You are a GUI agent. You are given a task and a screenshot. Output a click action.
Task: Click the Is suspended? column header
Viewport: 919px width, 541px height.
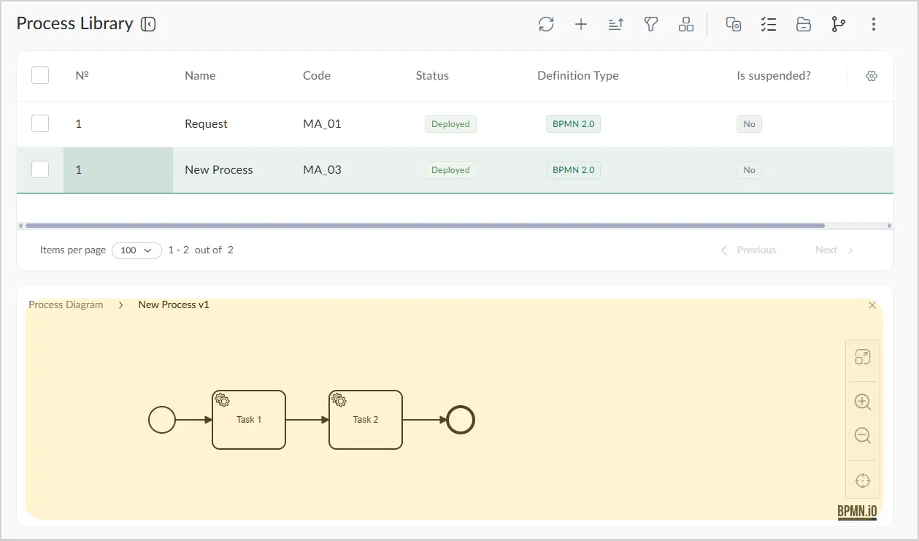pos(774,76)
